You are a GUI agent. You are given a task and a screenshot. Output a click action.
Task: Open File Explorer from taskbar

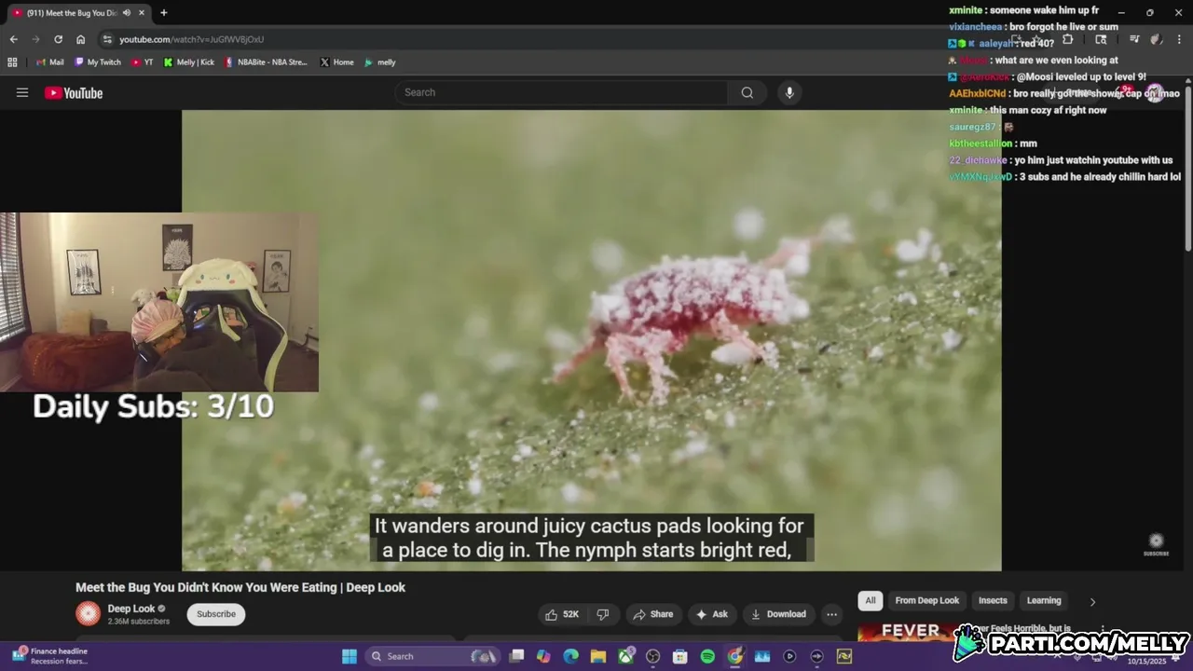pyautogui.click(x=597, y=656)
